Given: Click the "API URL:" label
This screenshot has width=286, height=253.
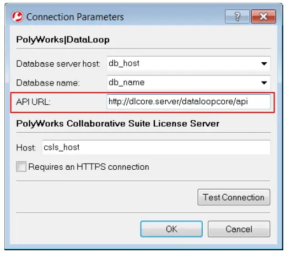Looking at the screenshot, I should pos(33,101).
